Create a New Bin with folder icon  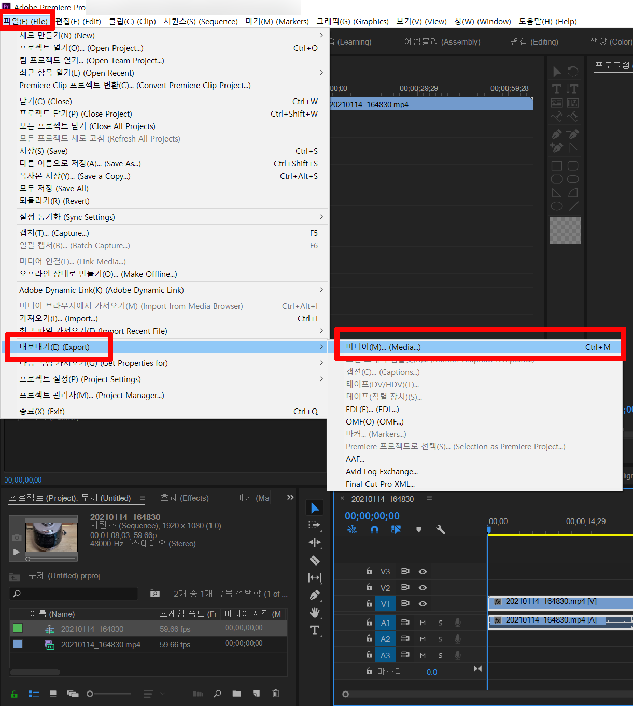click(237, 694)
